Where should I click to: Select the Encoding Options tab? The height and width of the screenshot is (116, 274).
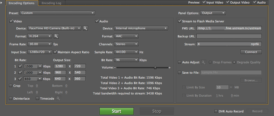[x=22, y=3]
